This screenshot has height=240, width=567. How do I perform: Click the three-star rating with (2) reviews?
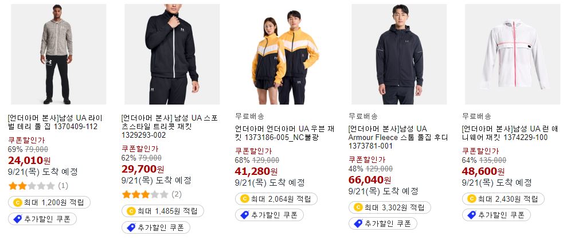[x=145, y=195]
